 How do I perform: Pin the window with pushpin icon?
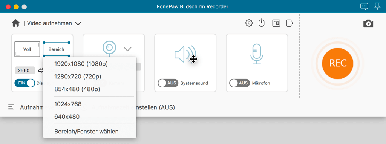(377, 6)
